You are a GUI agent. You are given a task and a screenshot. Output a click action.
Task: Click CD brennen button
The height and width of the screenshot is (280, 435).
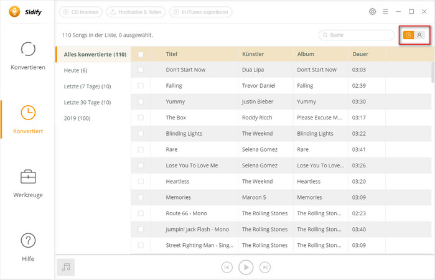81,12
